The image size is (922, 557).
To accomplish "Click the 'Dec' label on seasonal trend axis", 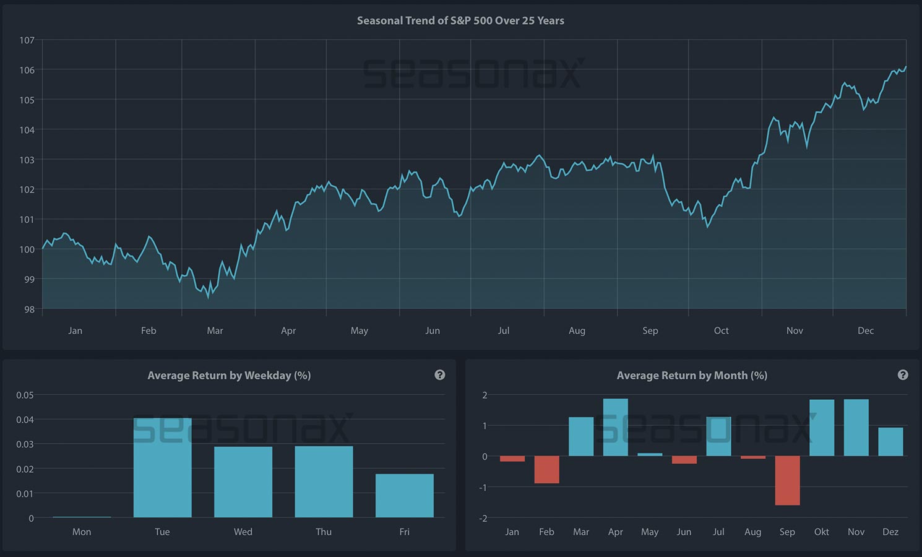I will (866, 330).
